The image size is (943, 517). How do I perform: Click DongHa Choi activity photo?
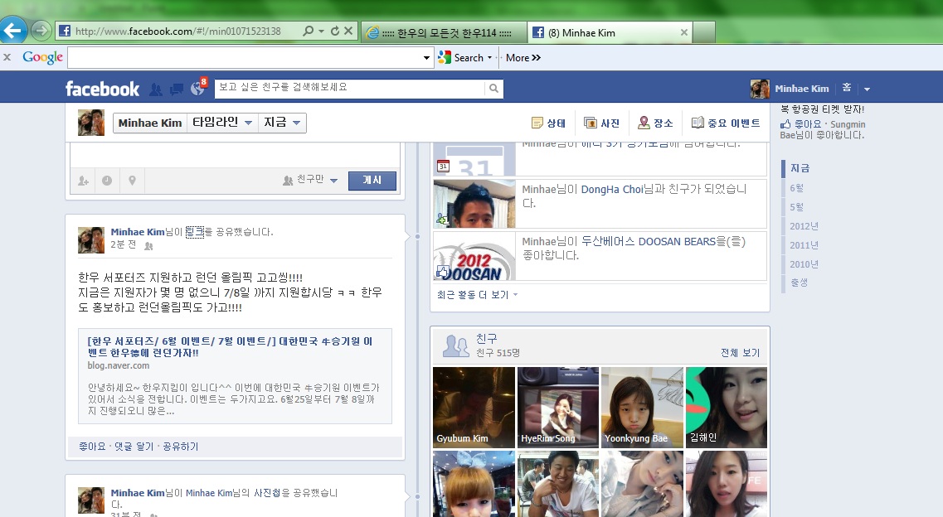[474, 204]
